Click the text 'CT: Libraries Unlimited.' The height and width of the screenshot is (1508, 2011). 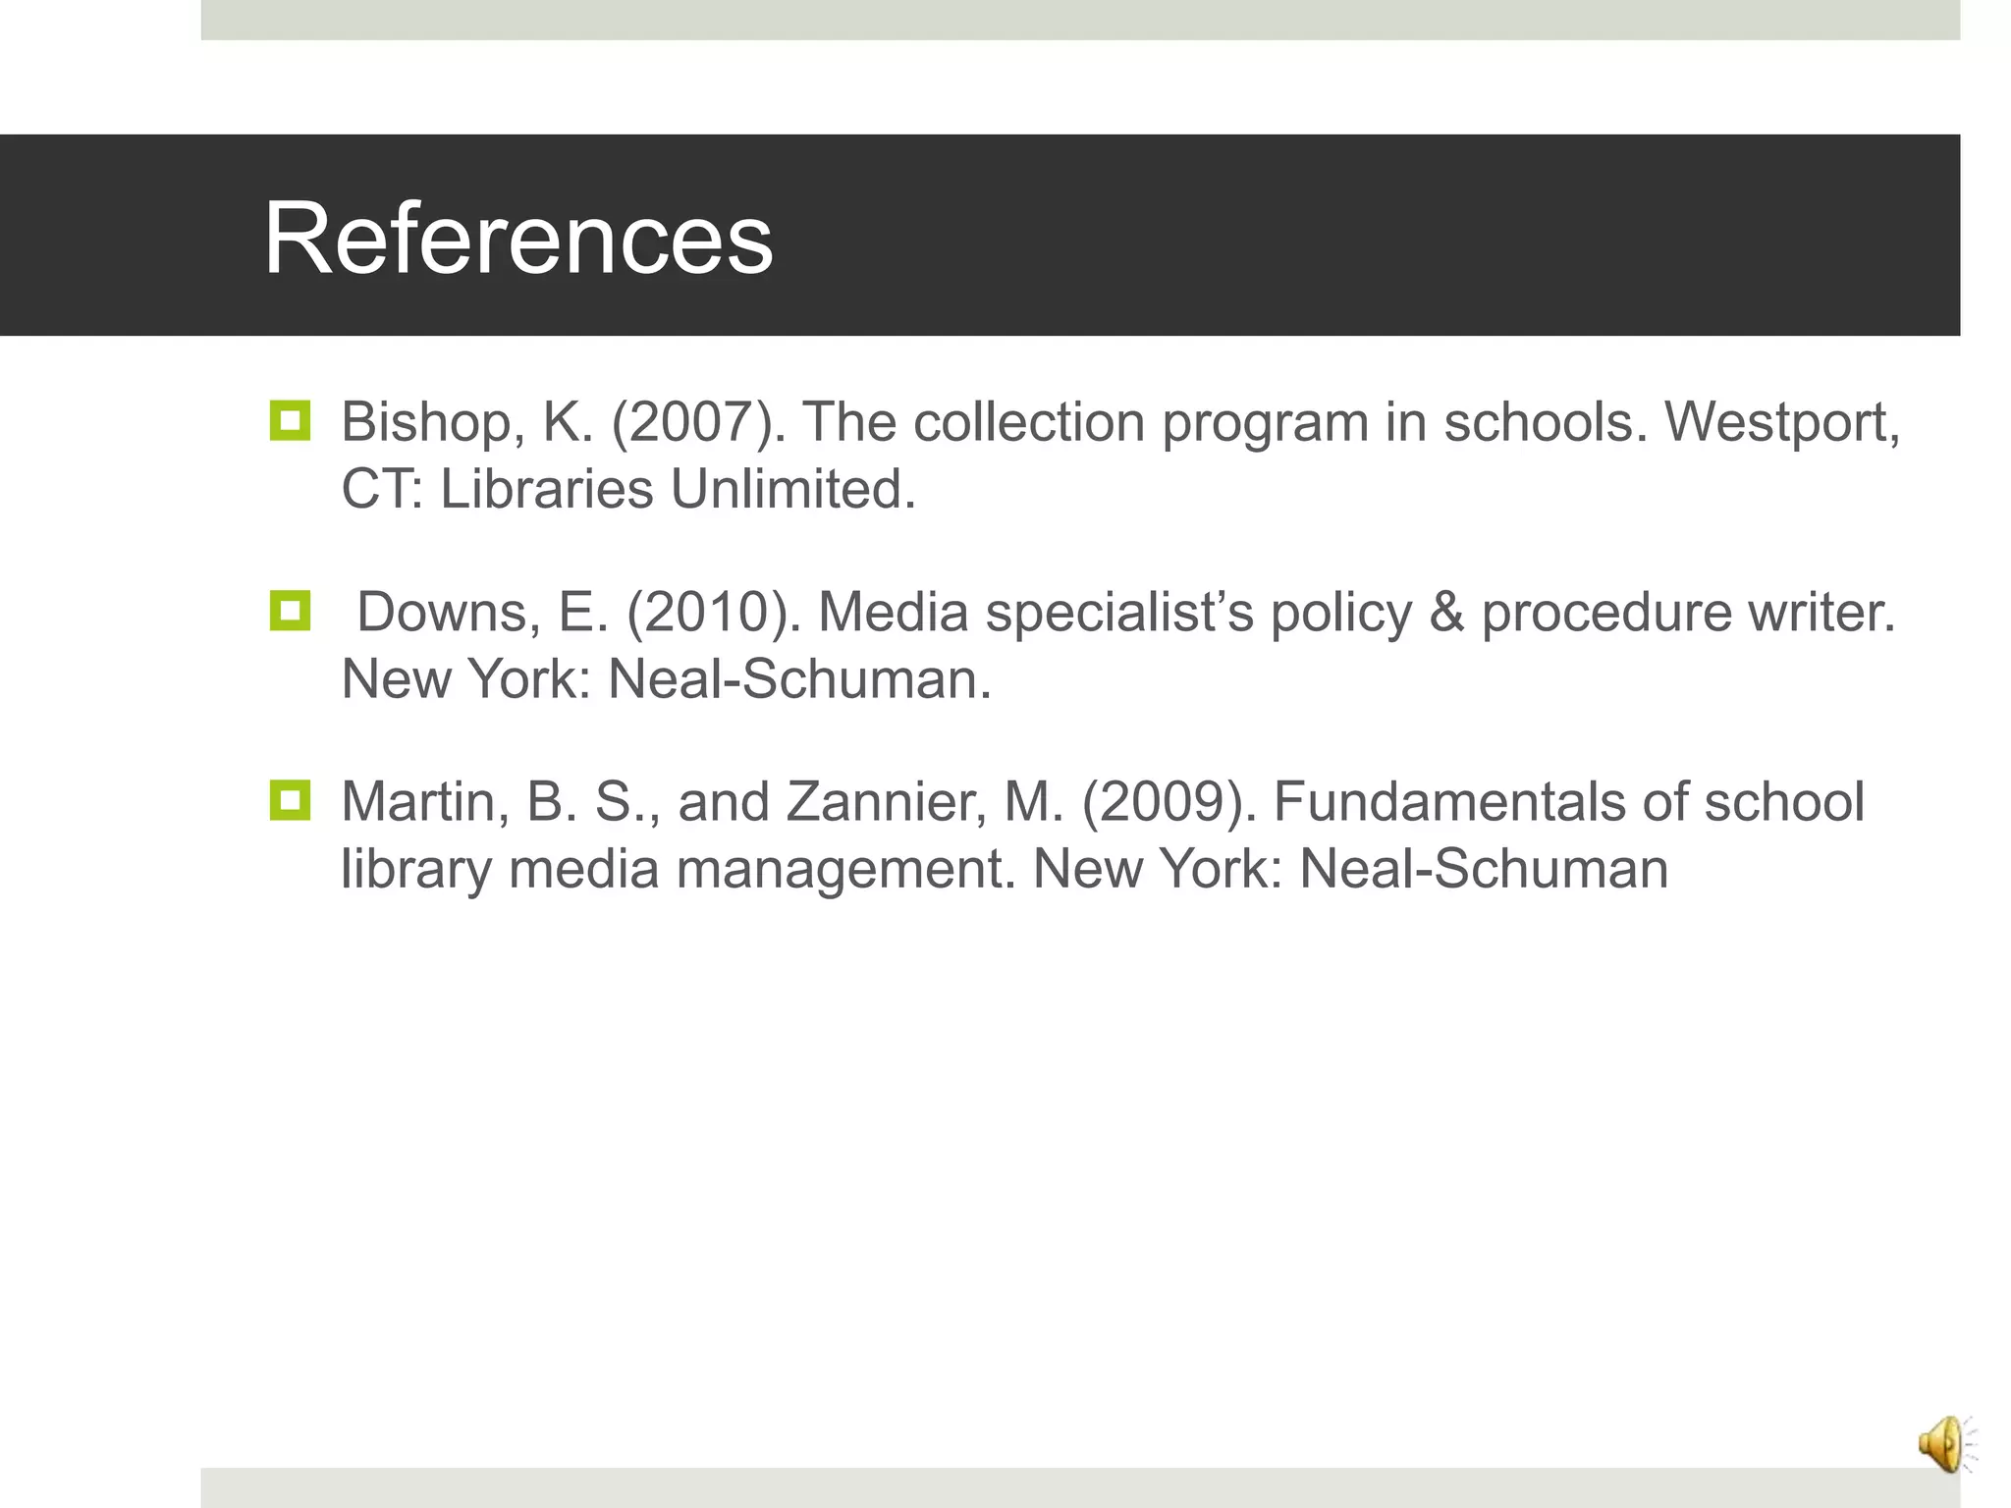pyautogui.click(x=628, y=489)
